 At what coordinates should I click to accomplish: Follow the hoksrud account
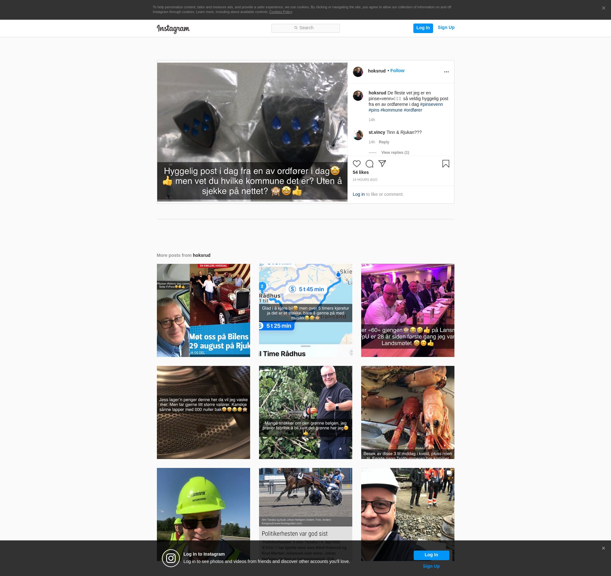click(x=397, y=71)
